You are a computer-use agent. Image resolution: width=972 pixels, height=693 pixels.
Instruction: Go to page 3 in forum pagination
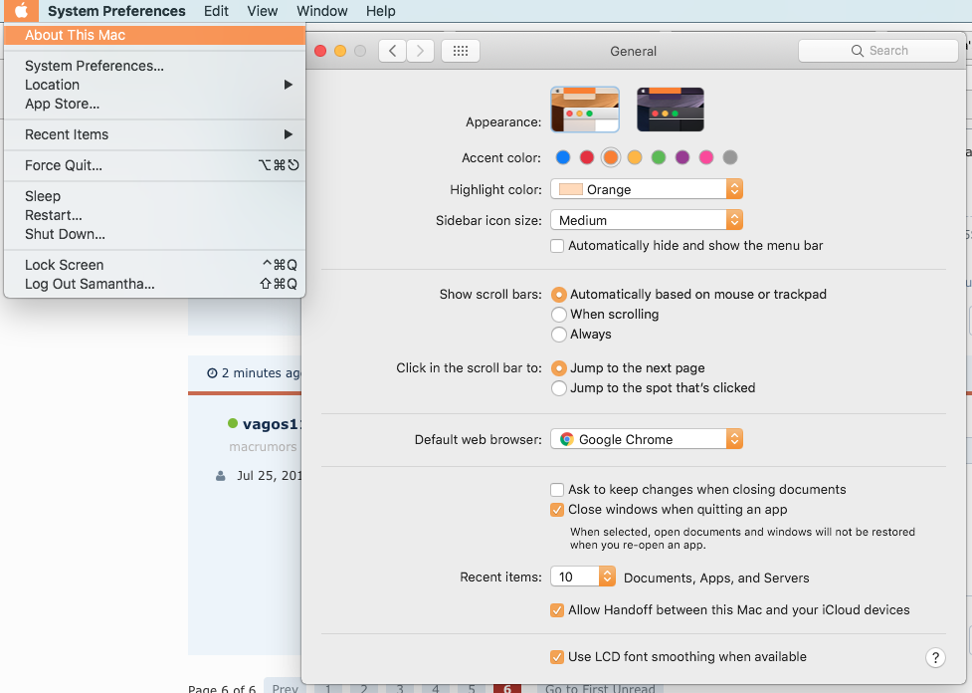[400, 688]
